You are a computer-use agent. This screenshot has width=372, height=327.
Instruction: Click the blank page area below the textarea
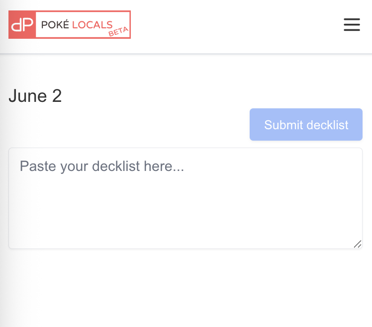tap(185, 288)
